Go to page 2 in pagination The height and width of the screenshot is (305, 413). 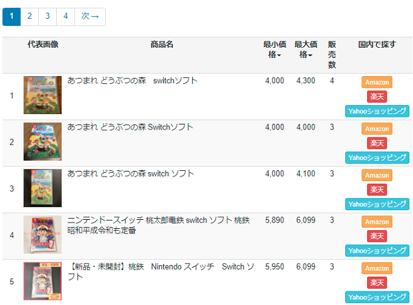point(30,17)
